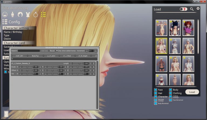Increase Scale Y with plus button

(x=65, y=67)
